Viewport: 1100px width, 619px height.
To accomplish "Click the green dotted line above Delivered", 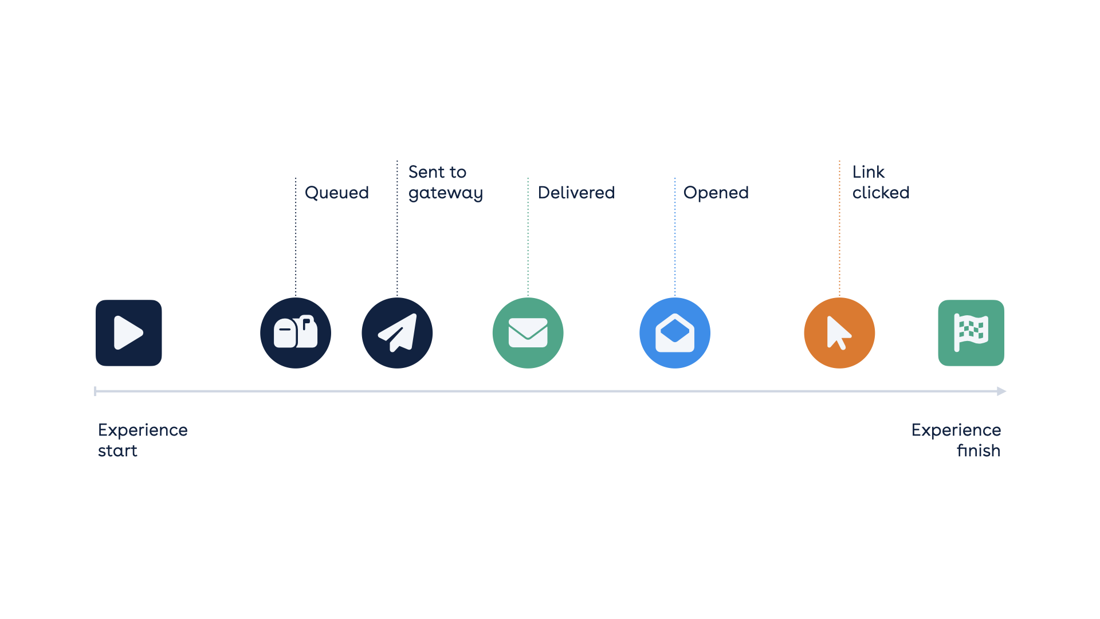I will tap(528, 237).
